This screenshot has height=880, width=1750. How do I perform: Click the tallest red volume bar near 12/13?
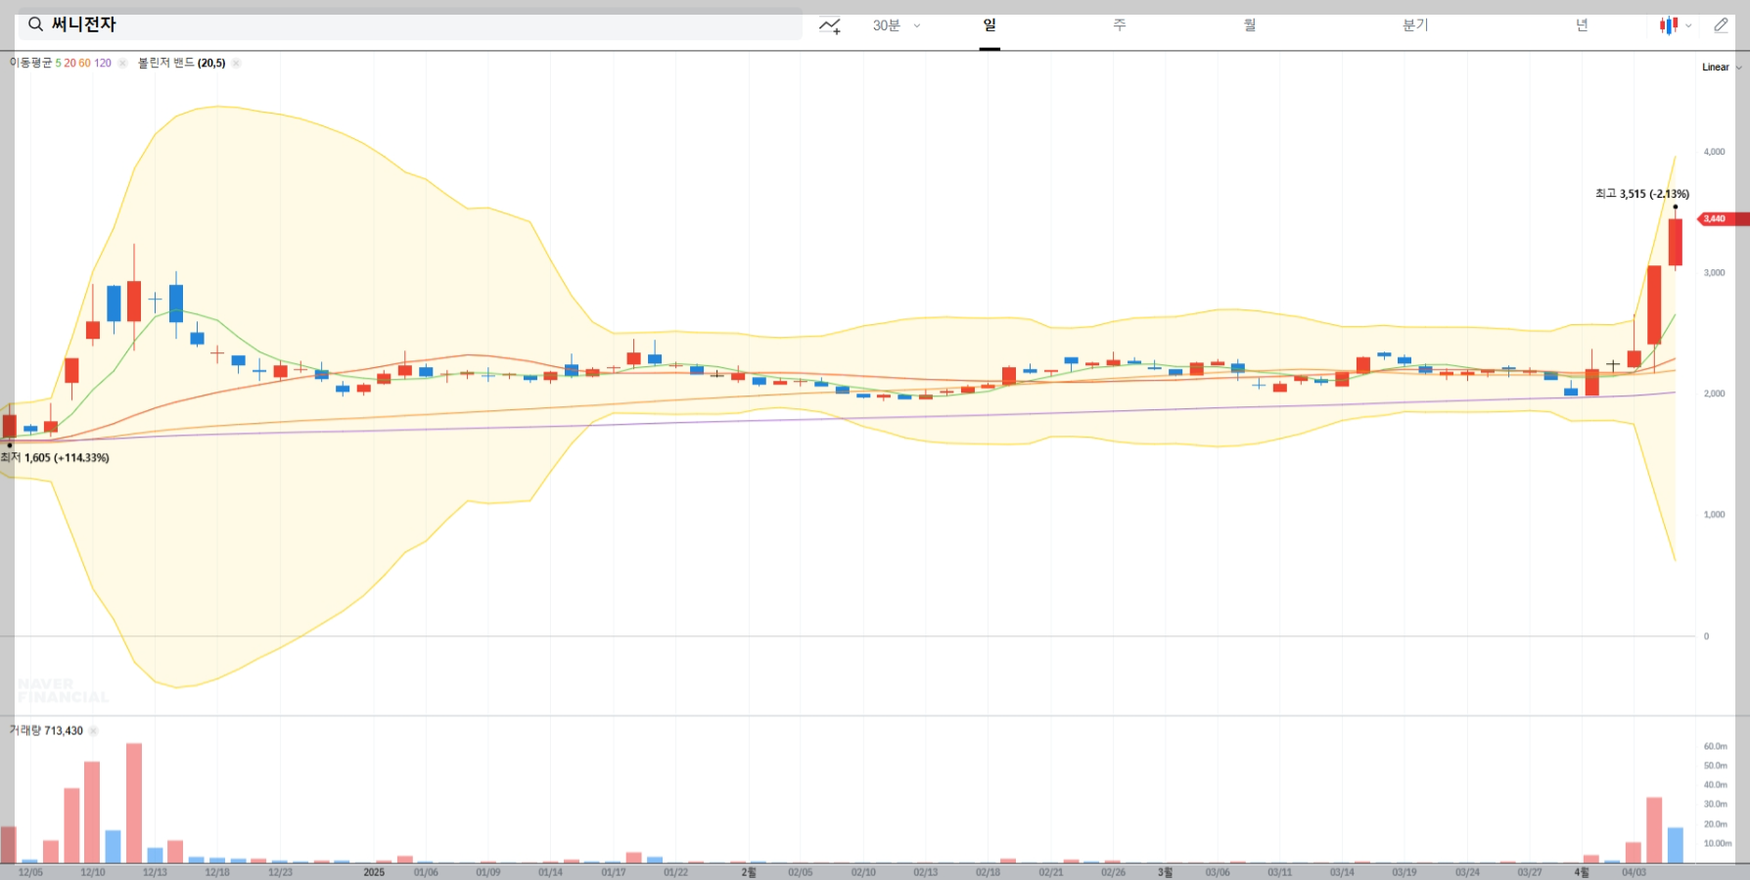134,803
